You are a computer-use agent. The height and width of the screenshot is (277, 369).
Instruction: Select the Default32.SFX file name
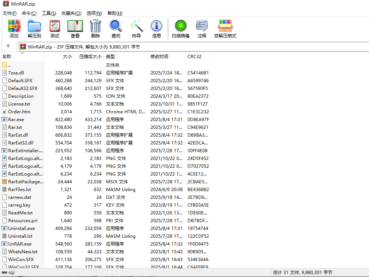coord(23,88)
